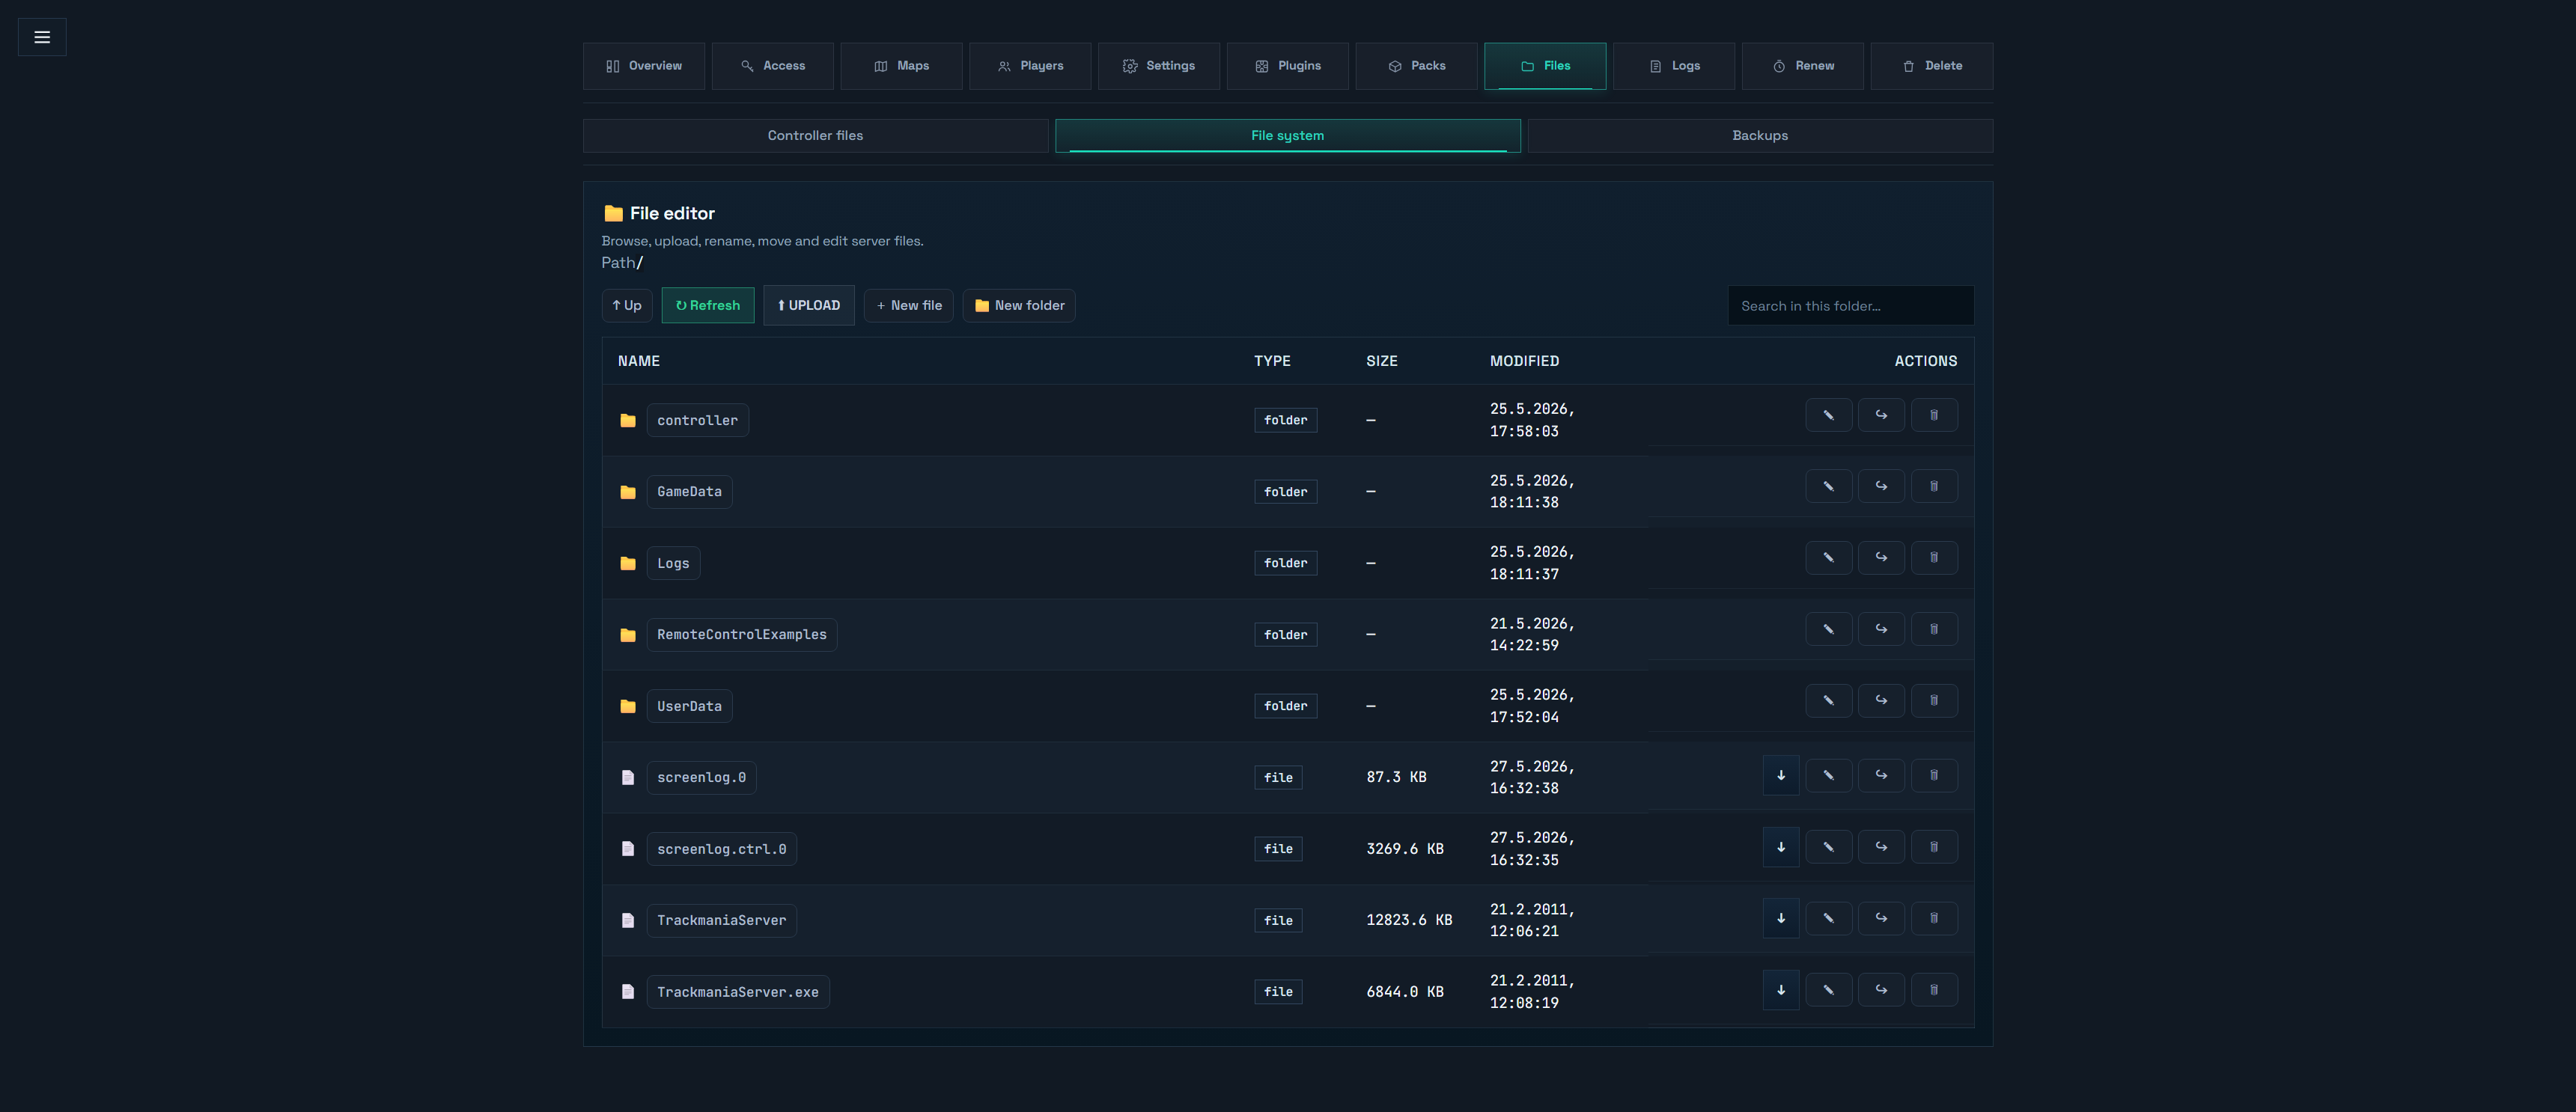This screenshot has height=1112, width=2576.
Task: Create a New folder
Action: coord(1018,305)
